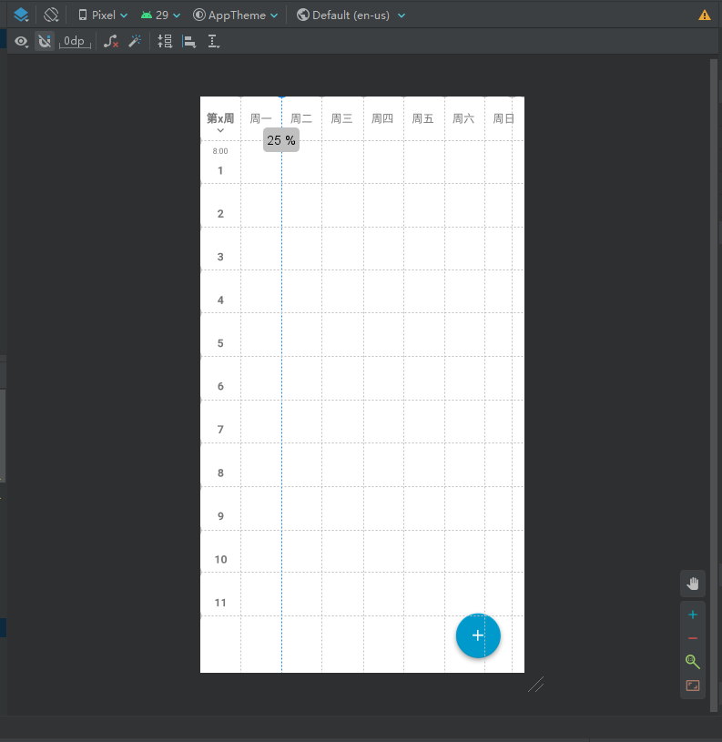This screenshot has width=722, height=742.
Task: Click the design surface resize handle
Action: [536, 685]
